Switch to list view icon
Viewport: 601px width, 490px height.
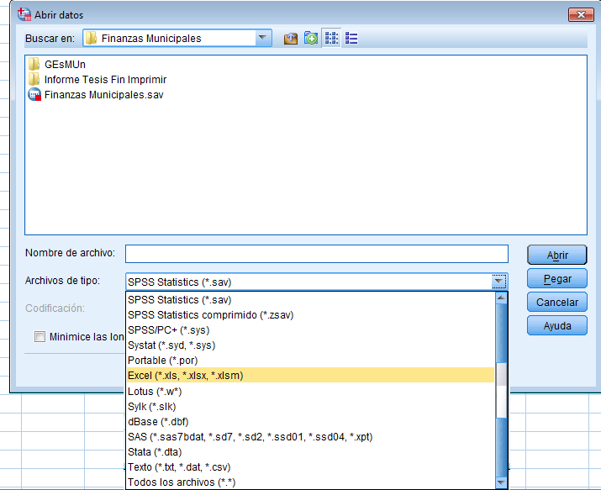tap(351, 39)
